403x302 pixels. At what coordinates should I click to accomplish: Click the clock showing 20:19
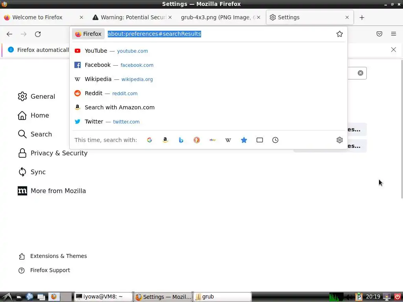coord(373,296)
